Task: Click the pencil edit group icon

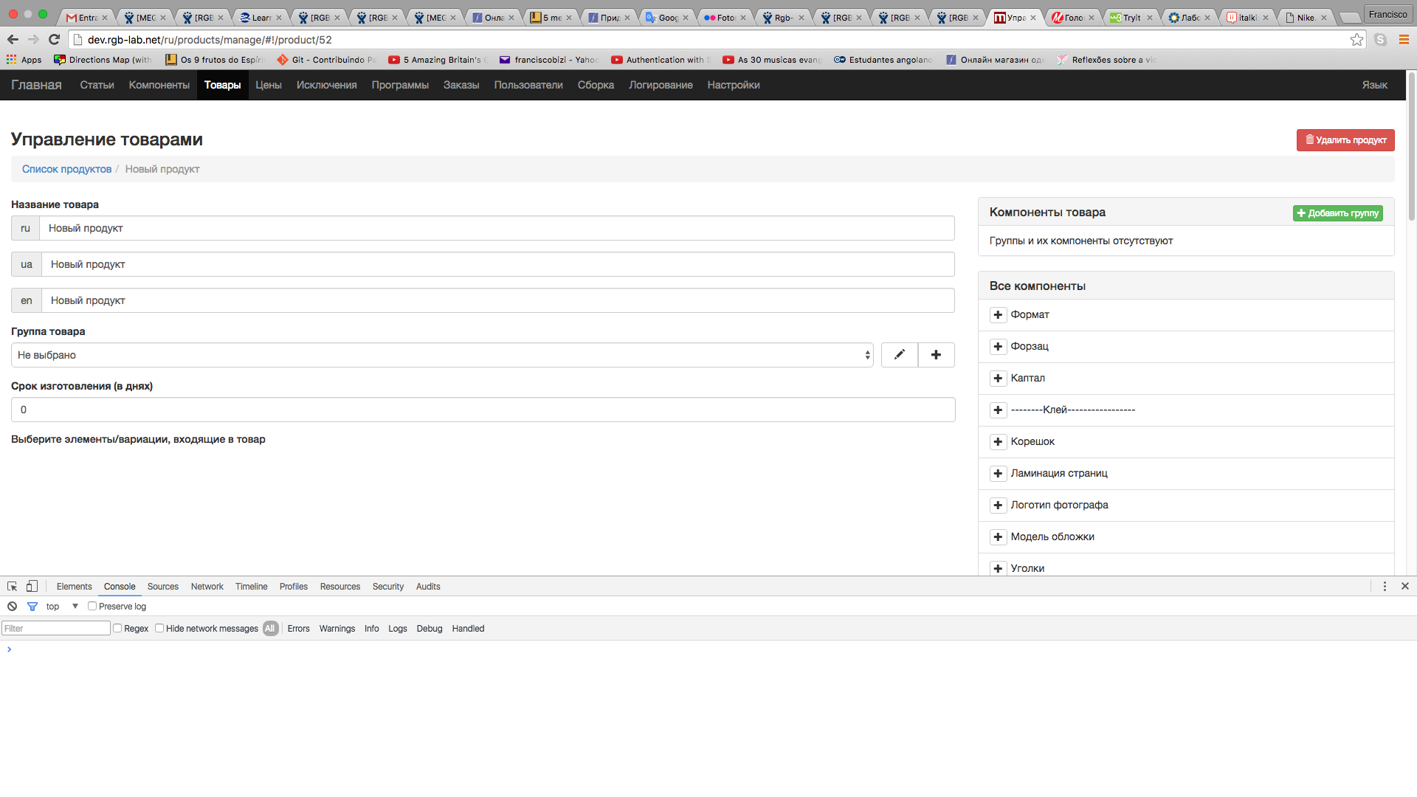Action: pyautogui.click(x=899, y=355)
